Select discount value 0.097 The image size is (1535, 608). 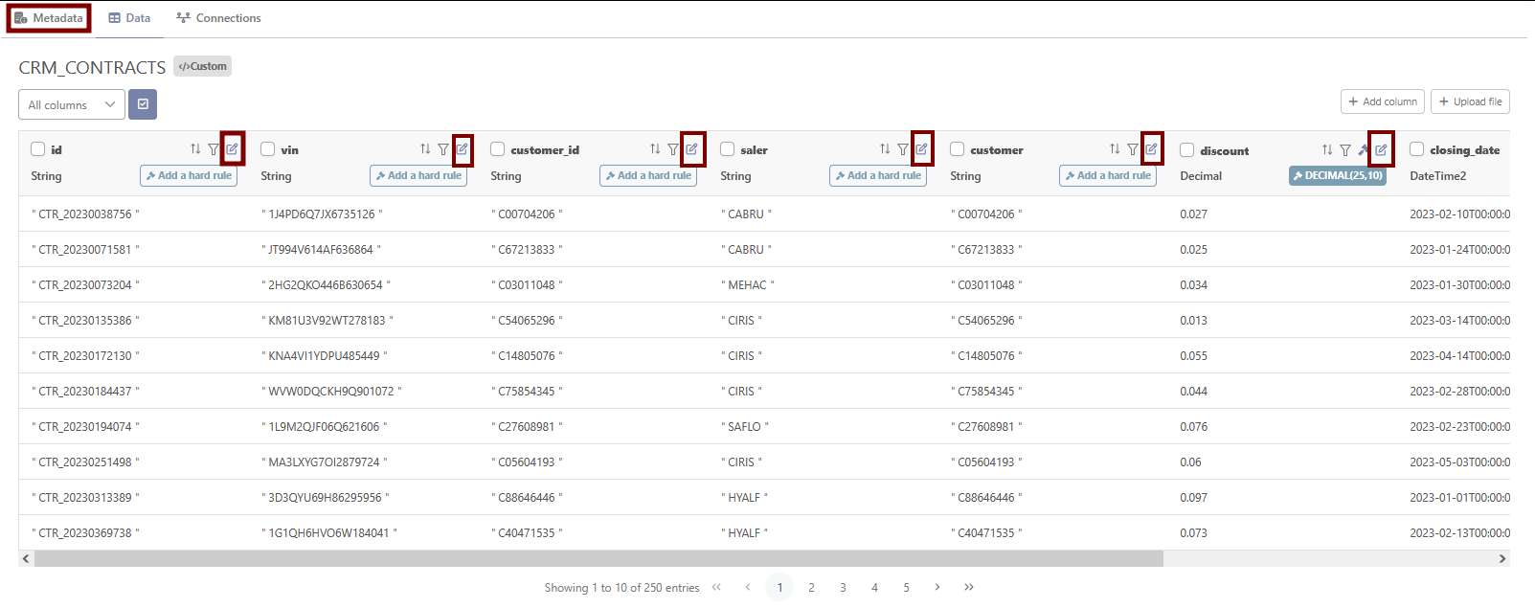pyautogui.click(x=1193, y=498)
